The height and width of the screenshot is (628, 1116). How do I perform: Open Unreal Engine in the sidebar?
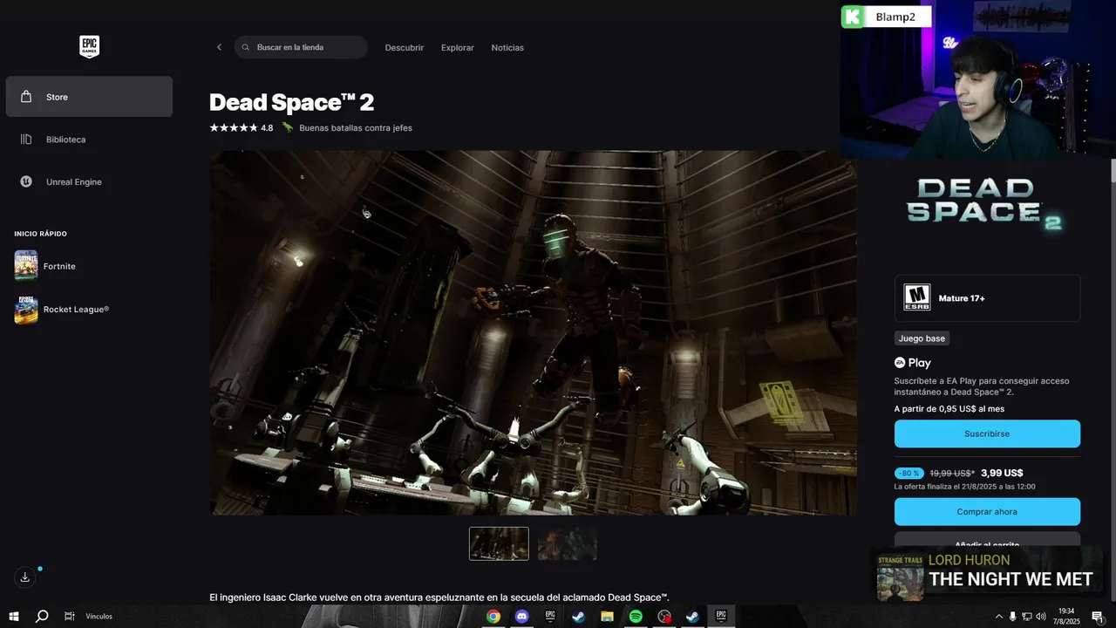click(89, 181)
